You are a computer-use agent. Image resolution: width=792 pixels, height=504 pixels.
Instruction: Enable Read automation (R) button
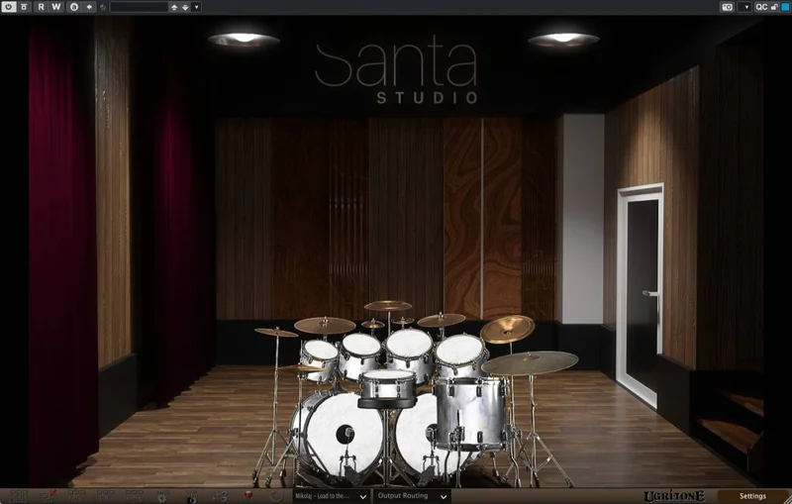[x=42, y=7]
